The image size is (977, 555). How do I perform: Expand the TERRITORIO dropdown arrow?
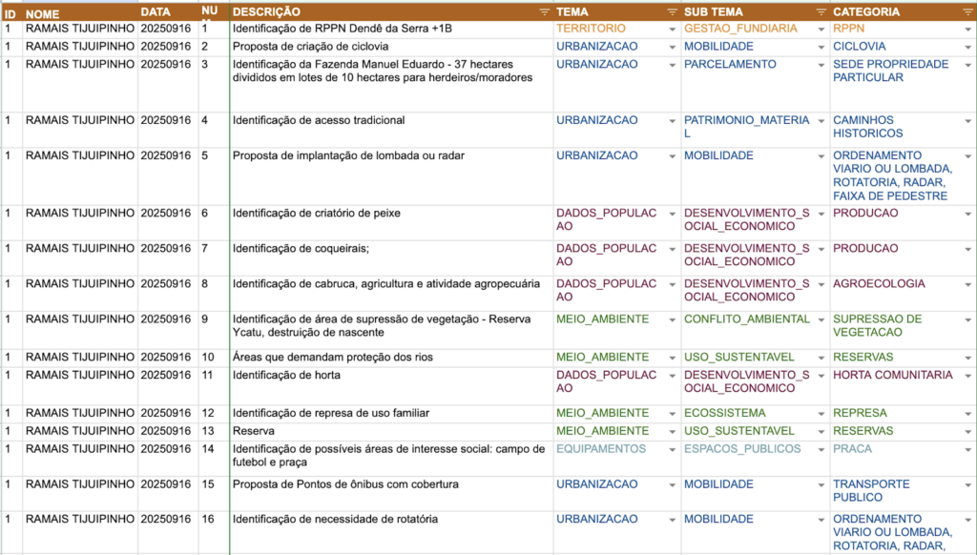[672, 30]
